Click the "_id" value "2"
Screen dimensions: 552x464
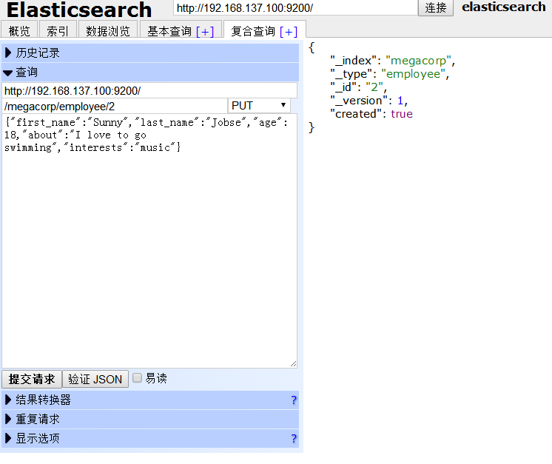pos(374,87)
